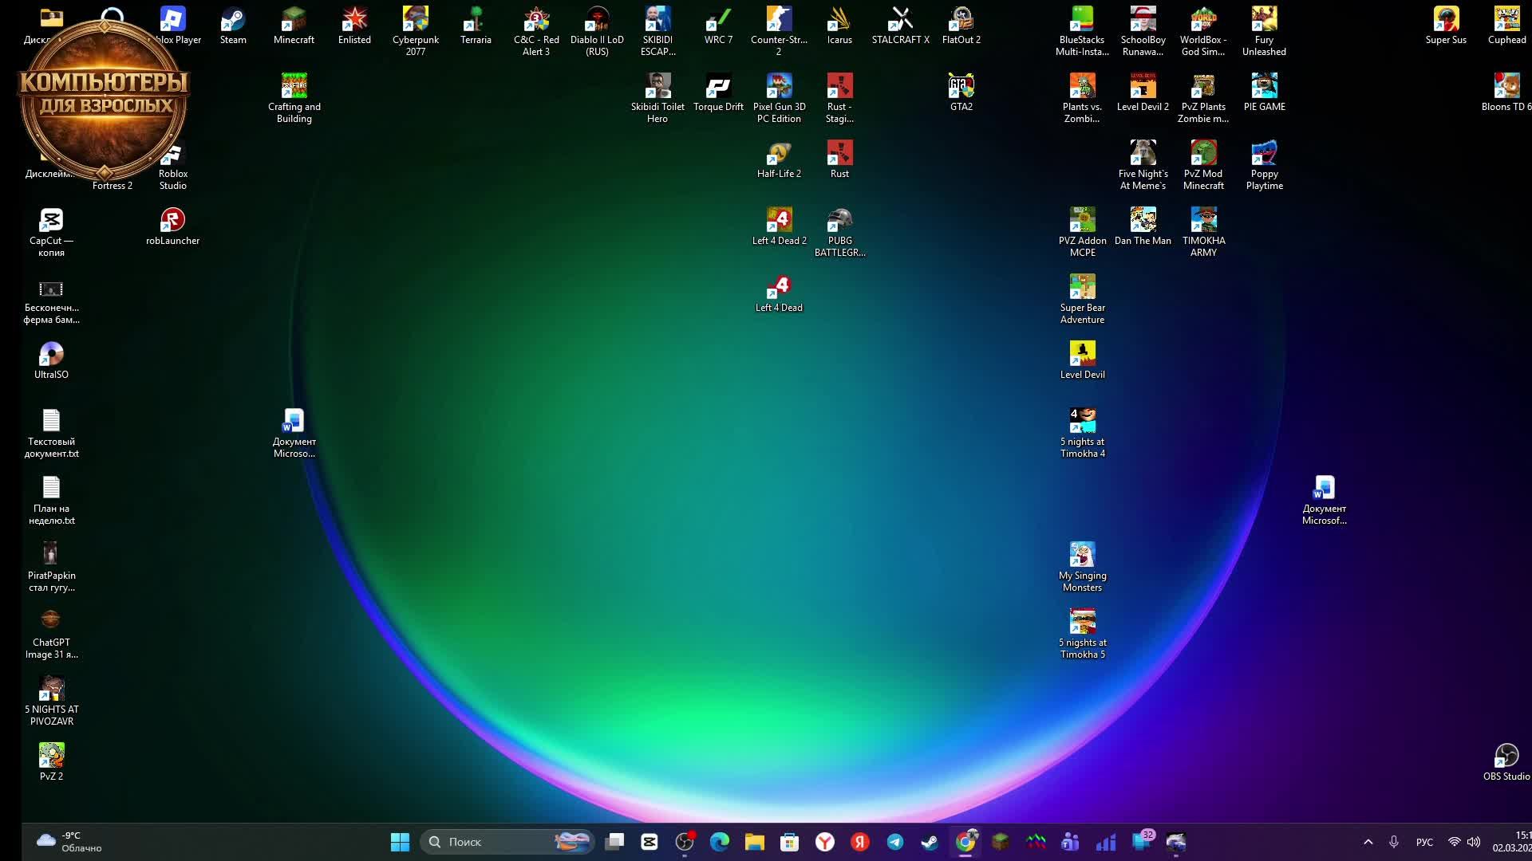Click the Windows Start button
The height and width of the screenshot is (861, 1532).
pyautogui.click(x=400, y=842)
